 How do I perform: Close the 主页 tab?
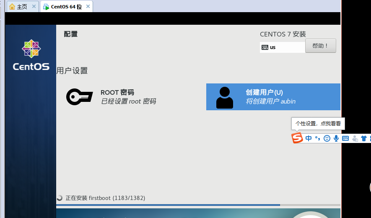pyautogui.click(x=34, y=6)
